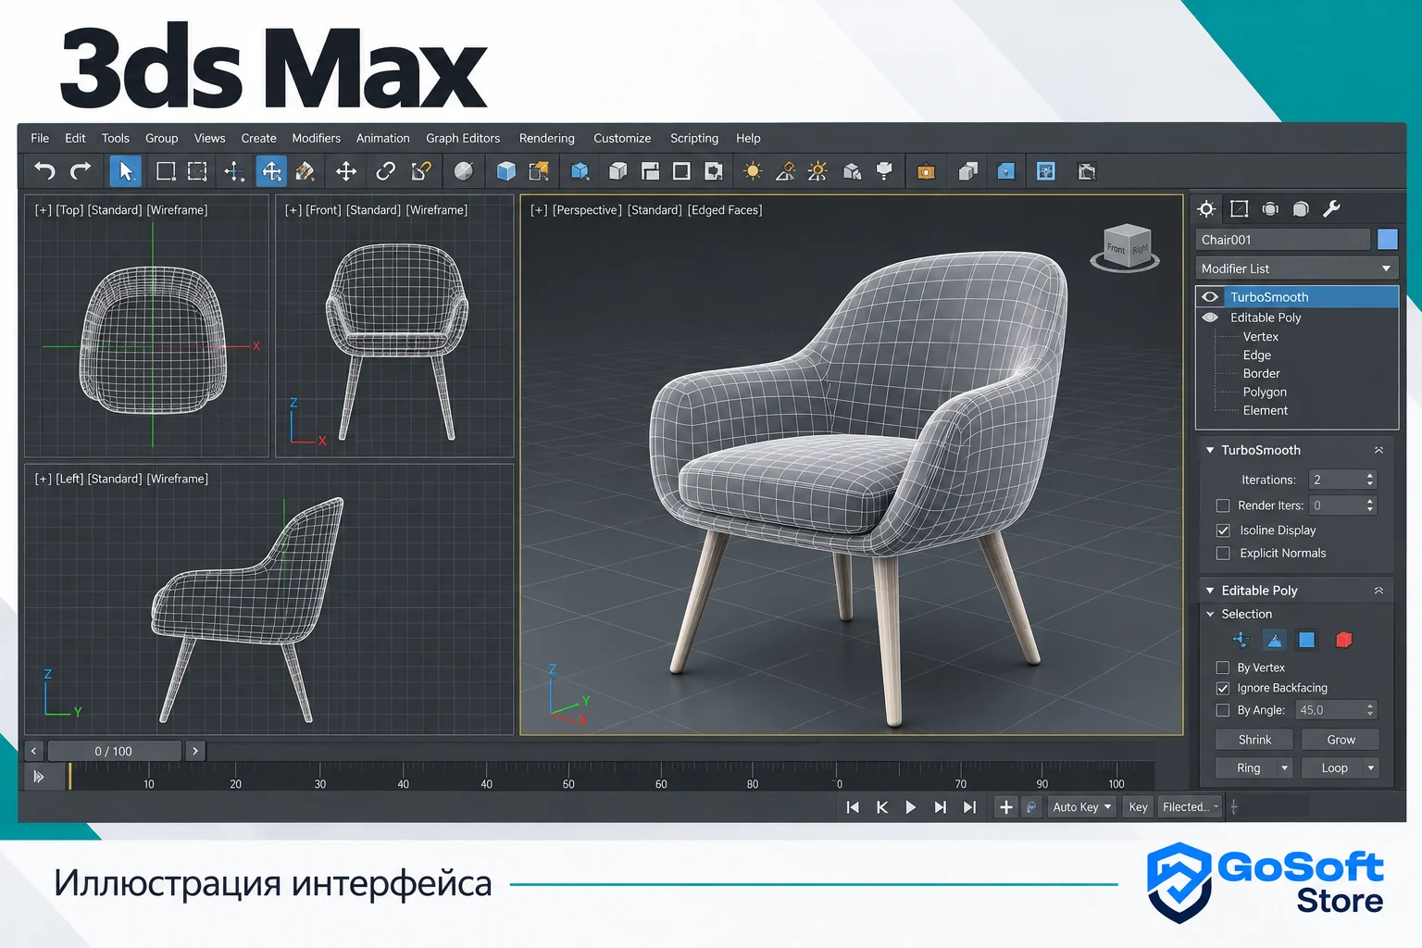Click the Ring button
This screenshot has width=1422, height=948.
coord(1248,768)
